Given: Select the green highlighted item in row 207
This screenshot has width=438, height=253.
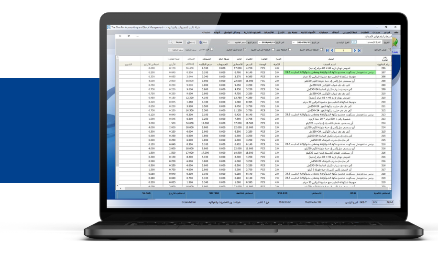Looking at the screenshot, I should coord(329,72).
